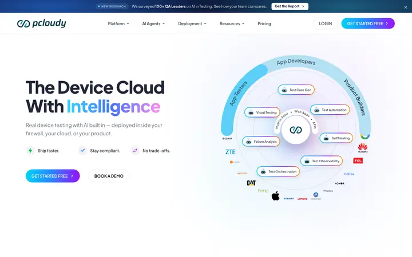Click the TCL red logo
This screenshot has height=257, width=412.
[x=358, y=160]
